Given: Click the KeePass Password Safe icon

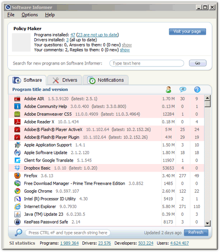Looking at the screenshot, I should [x=17, y=222].
